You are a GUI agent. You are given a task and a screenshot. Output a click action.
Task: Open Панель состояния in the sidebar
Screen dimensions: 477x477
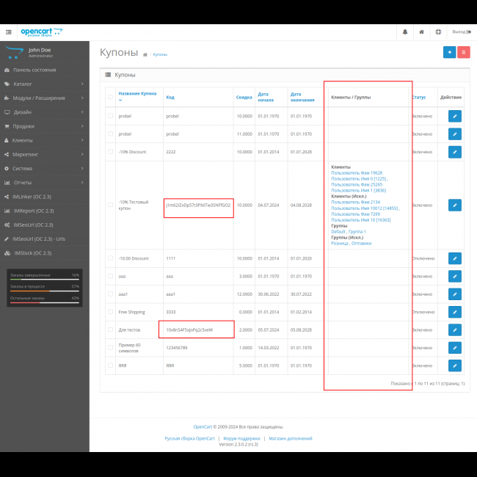[x=44, y=70]
